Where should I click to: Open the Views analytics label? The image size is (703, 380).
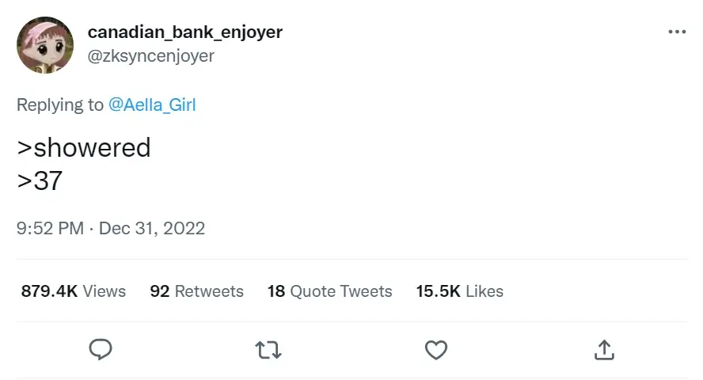coord(104,291)
